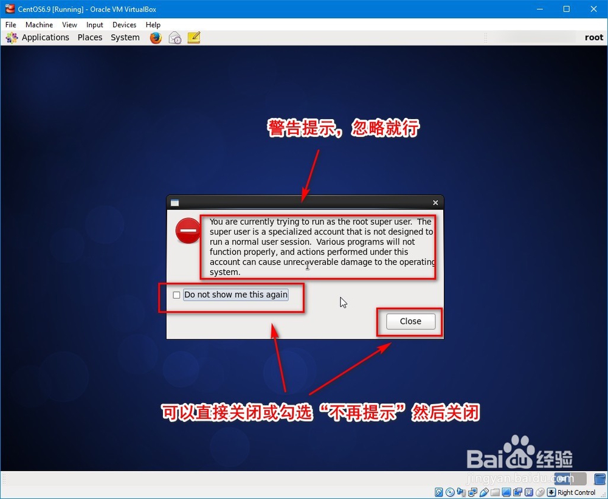Launch the Firefox browser from the panel
608x499 pixels.
coord(156,38)
